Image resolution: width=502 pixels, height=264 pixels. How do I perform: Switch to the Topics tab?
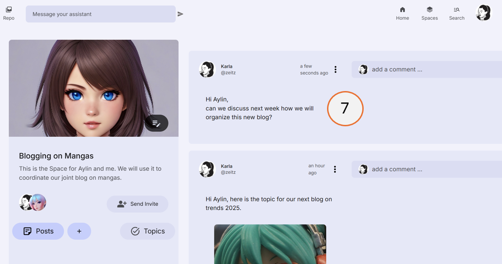(x=147, y=231)
